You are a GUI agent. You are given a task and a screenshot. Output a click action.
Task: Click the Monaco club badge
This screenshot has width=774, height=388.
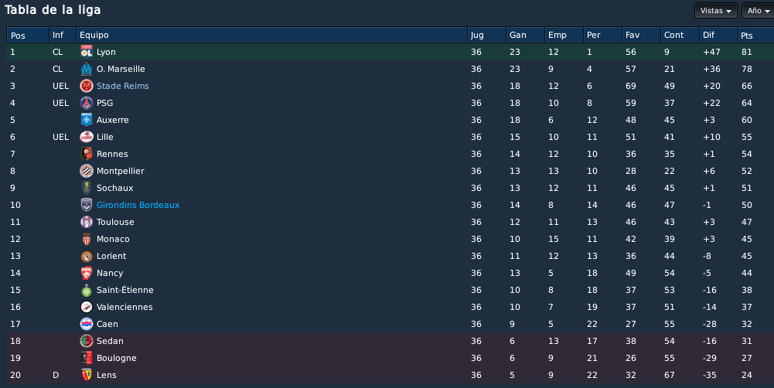point(87,239)
